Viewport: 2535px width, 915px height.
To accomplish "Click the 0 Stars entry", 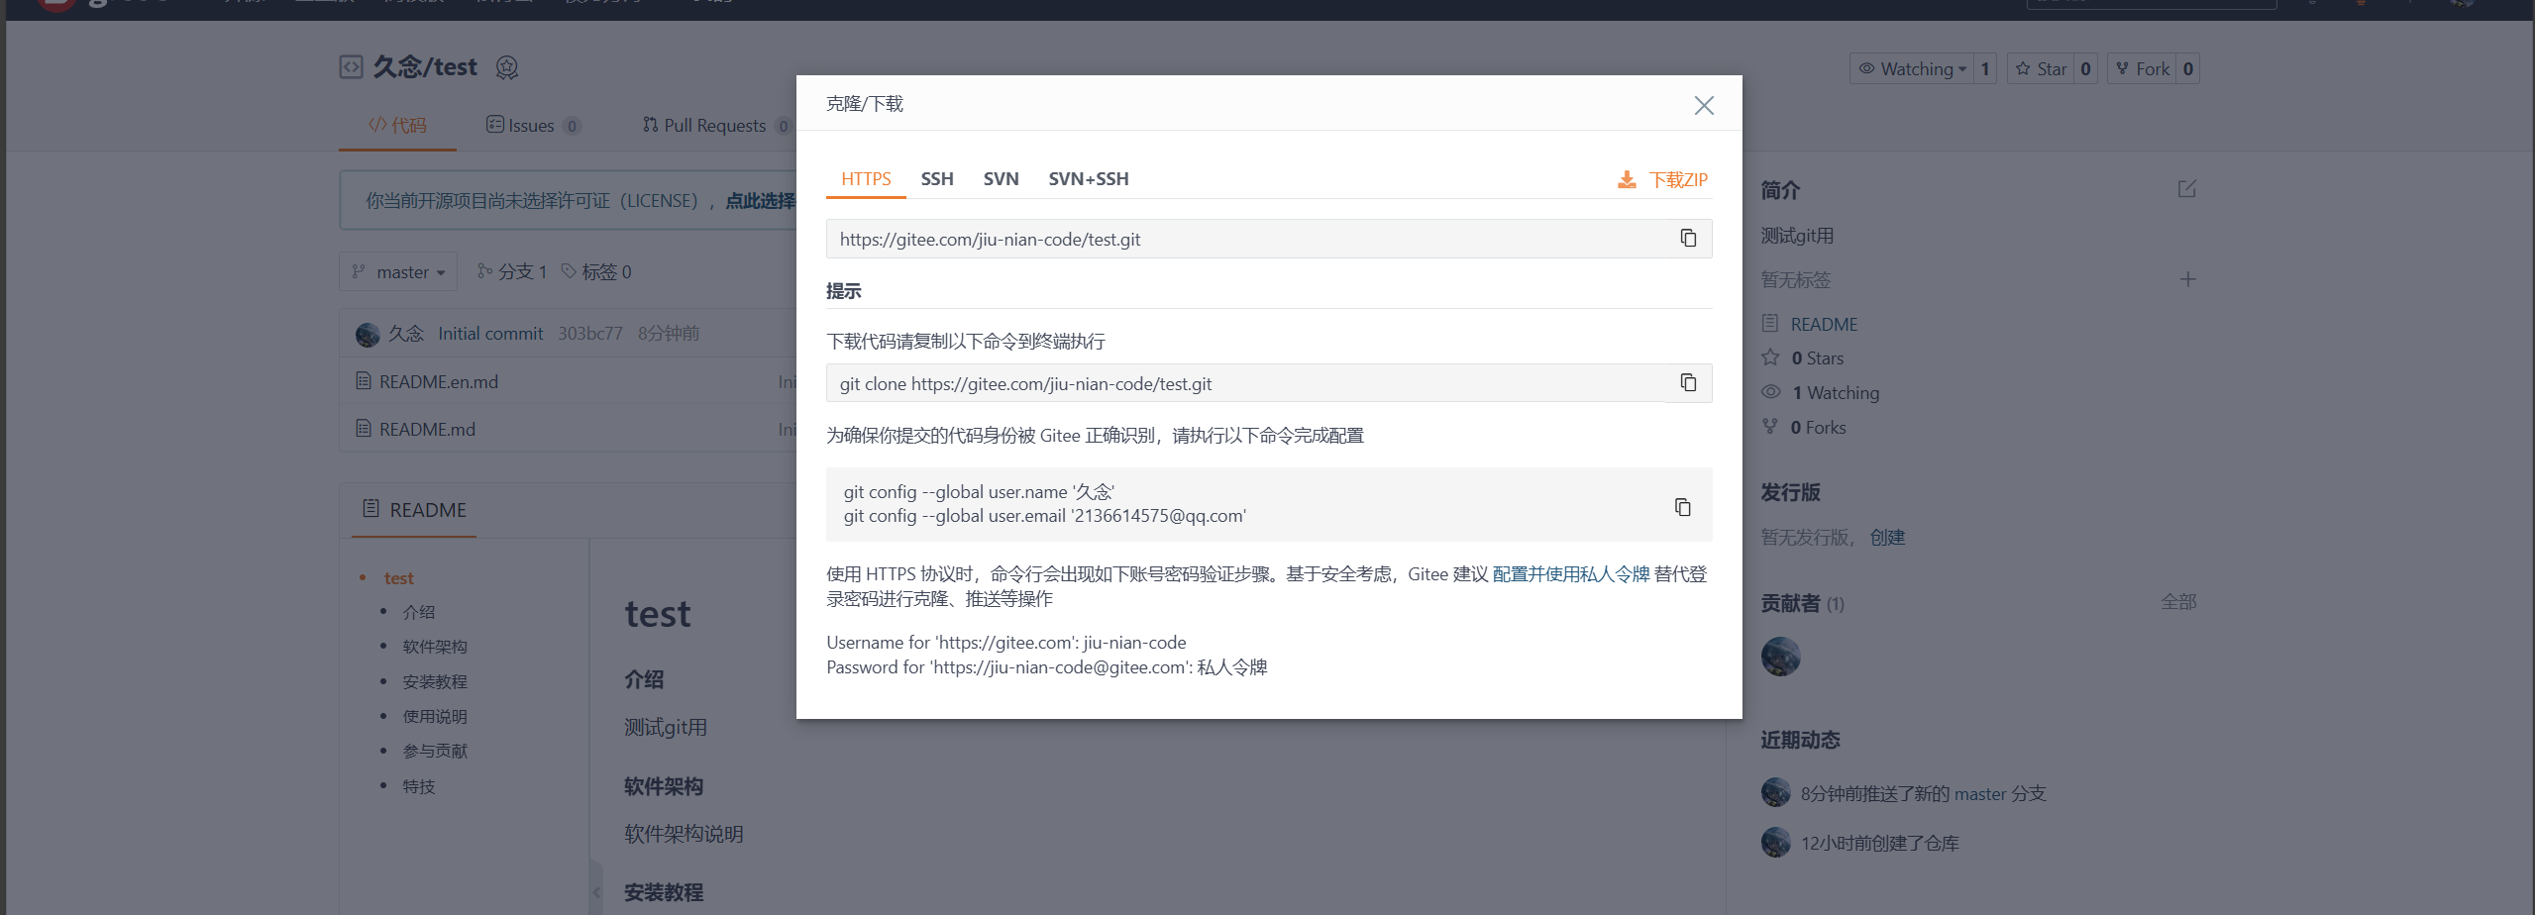I will (x=1817, y=357).
